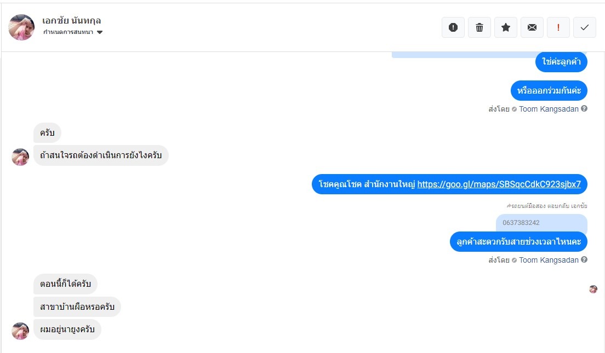
Task: Click customer avatar beside ถ้าสนใจรถต้องดำเนินการยังไงครับ
Action: 20,157
